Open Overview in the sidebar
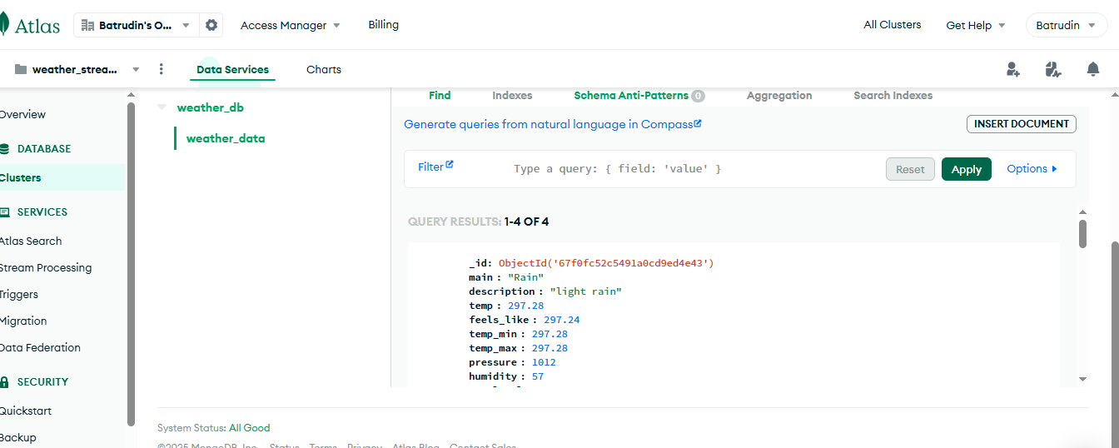1119x448 pixels. coord(22,115)
